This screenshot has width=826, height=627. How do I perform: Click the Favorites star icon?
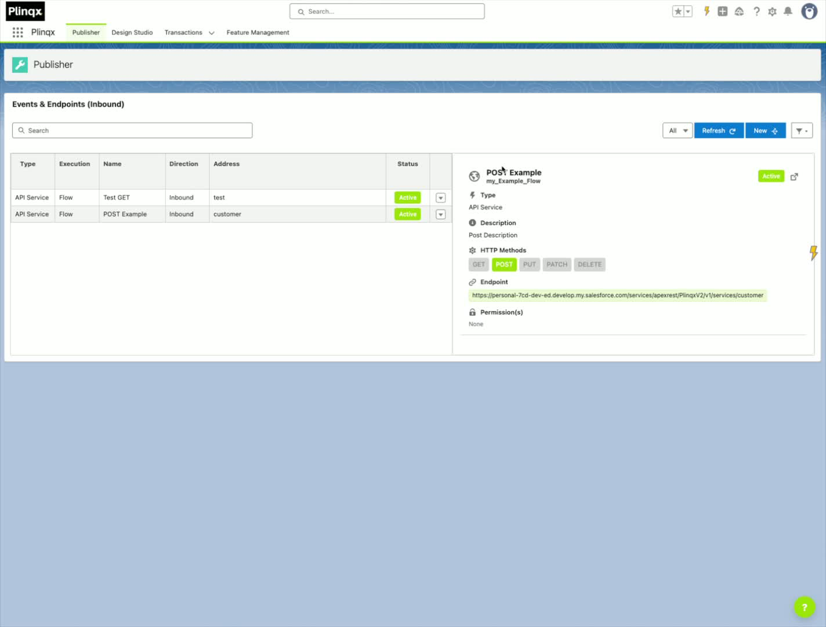coord(678,11)
